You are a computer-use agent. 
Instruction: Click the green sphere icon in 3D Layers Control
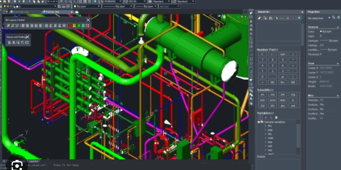pos(78,26)
